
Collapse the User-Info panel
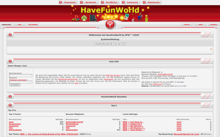click(x=212, y=62)
